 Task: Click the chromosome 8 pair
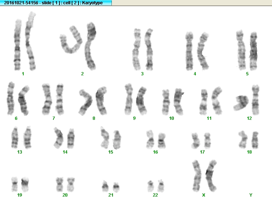pos(92,101)
